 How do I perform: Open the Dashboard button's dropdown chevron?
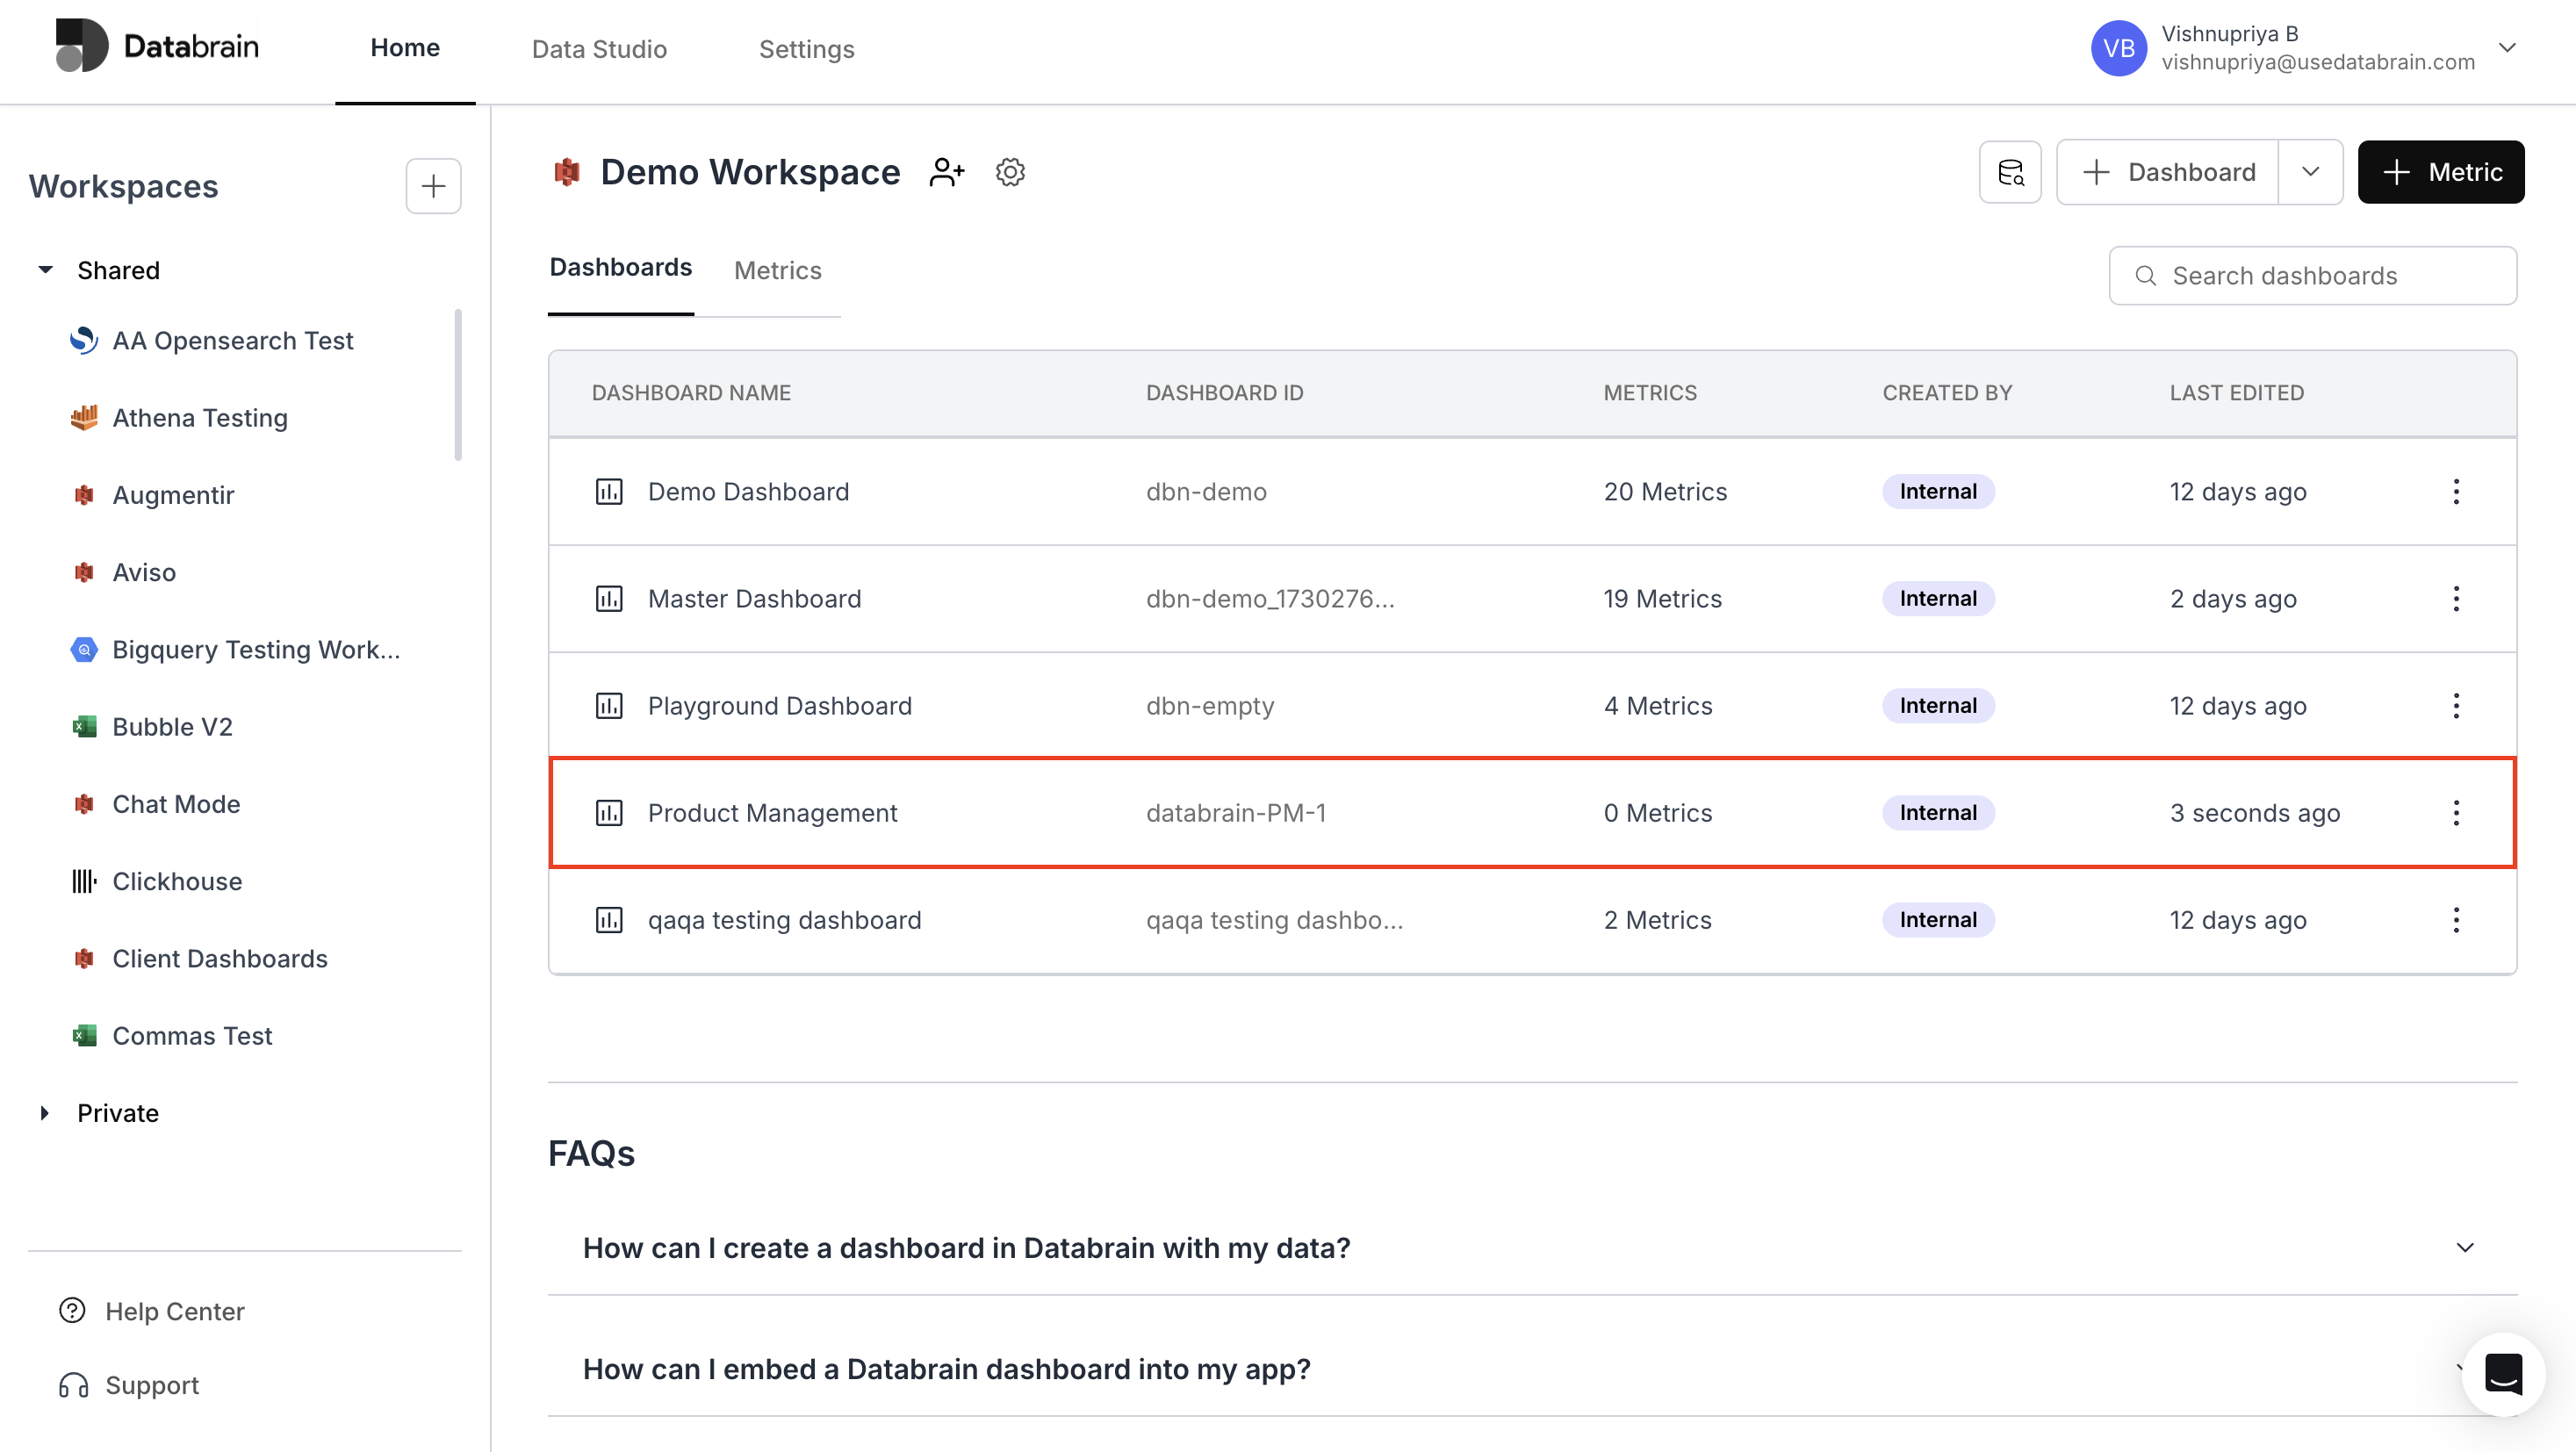tap(2311, 171)
